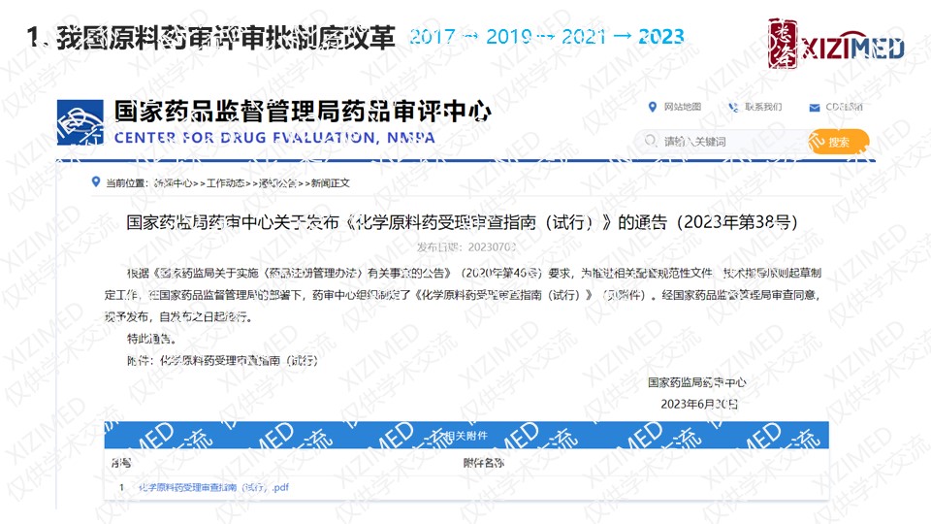
Task: Click the 网站地图 location pin icon
Action: coord(654,107)
